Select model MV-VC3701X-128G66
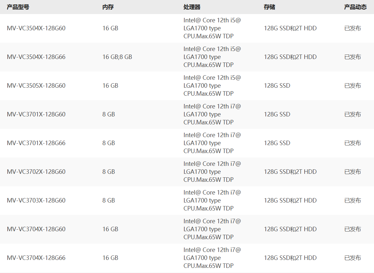This screenshot has width=374, height=273. (36, 143)
